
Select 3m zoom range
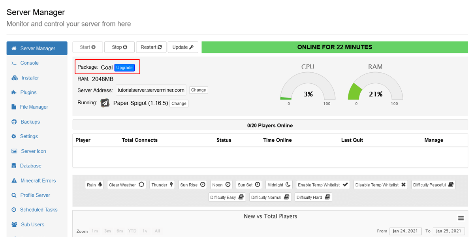click(x=107, y=231)
